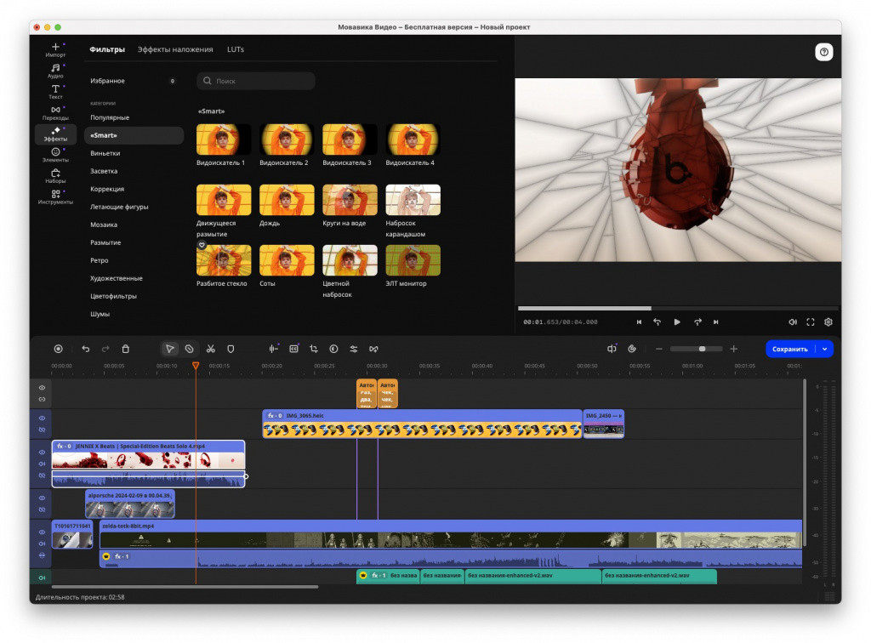This screenshot has height=643, width=871.
Task: Open the help question mark icon
Action: [823, 52]
